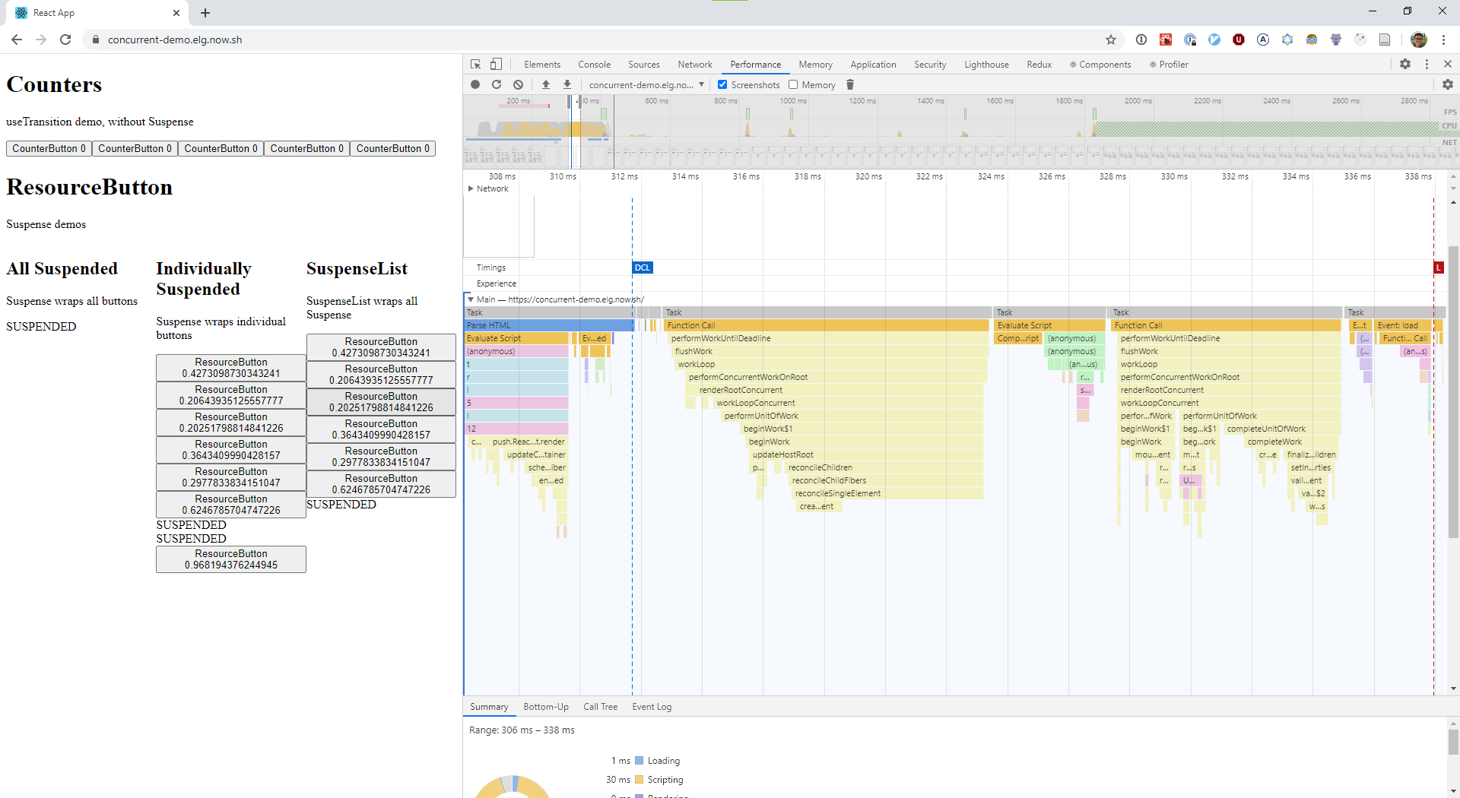This screenshot has height=798, width=1460.
Task: Load a saved profile with the upload arrow
Action: (546, 84)
